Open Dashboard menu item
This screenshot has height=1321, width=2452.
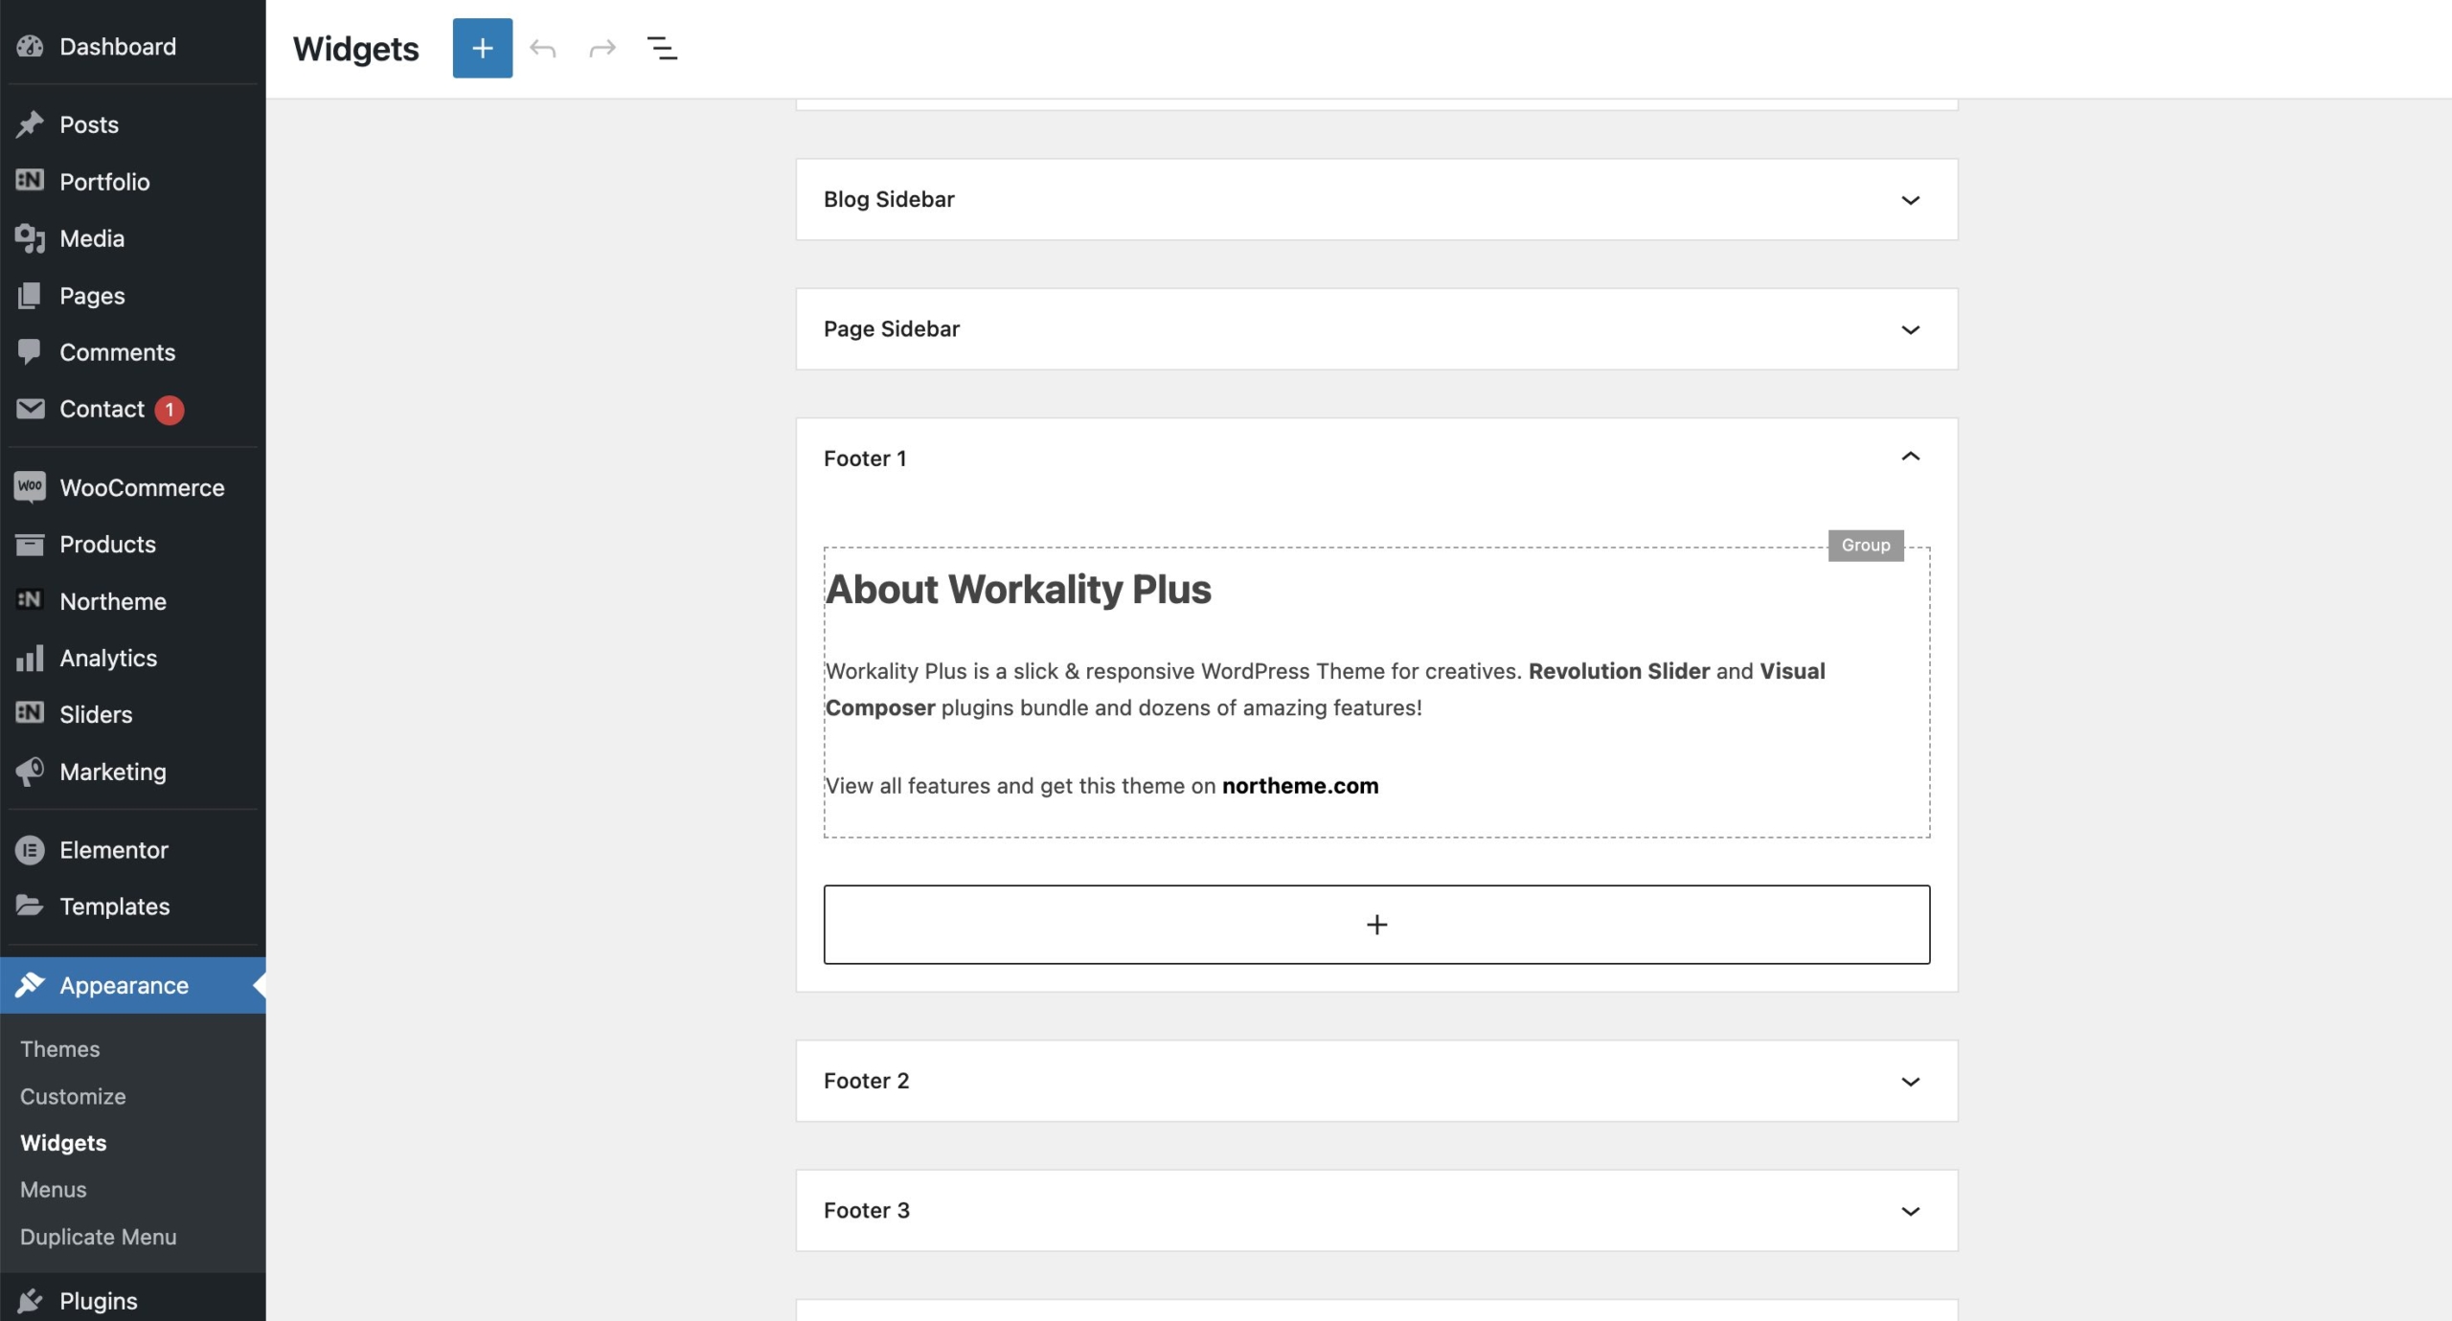pos(118,46)
